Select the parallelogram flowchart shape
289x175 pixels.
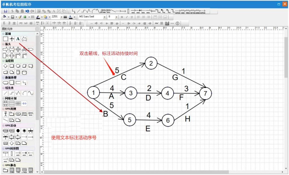coord(24,66)
